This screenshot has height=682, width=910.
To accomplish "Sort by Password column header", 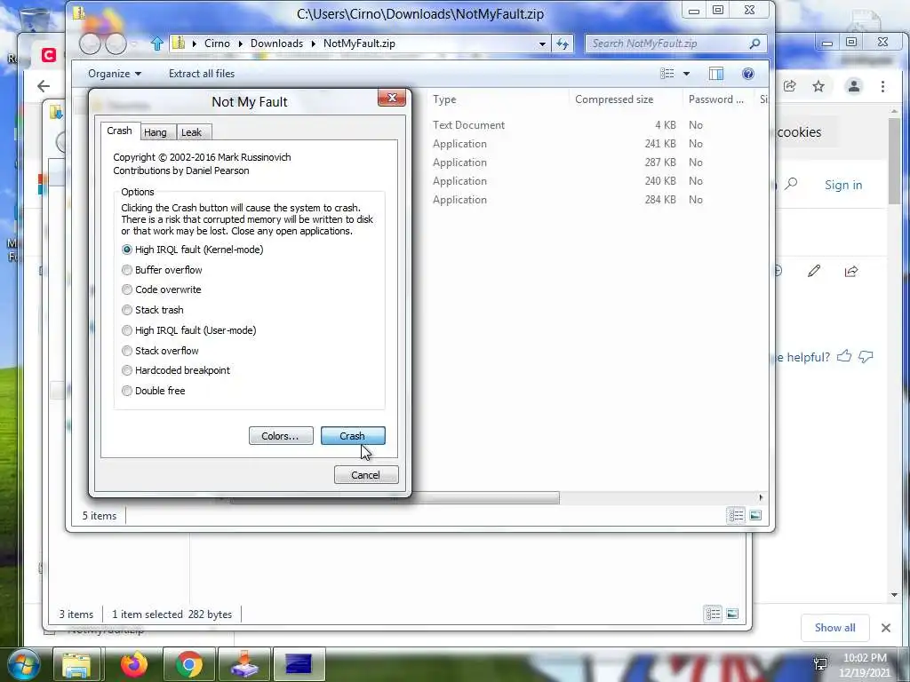I will tap(717, 99).
